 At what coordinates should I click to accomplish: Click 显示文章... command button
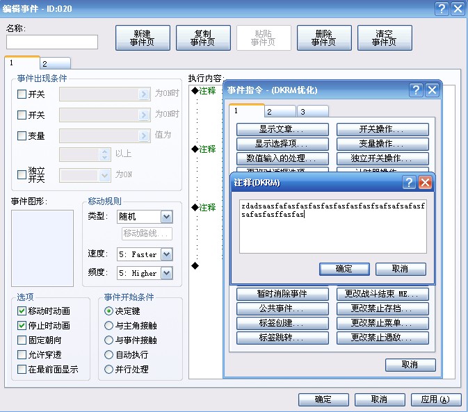coord(282,129)
